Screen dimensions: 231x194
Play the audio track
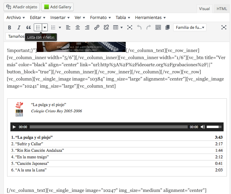[14, 127]
